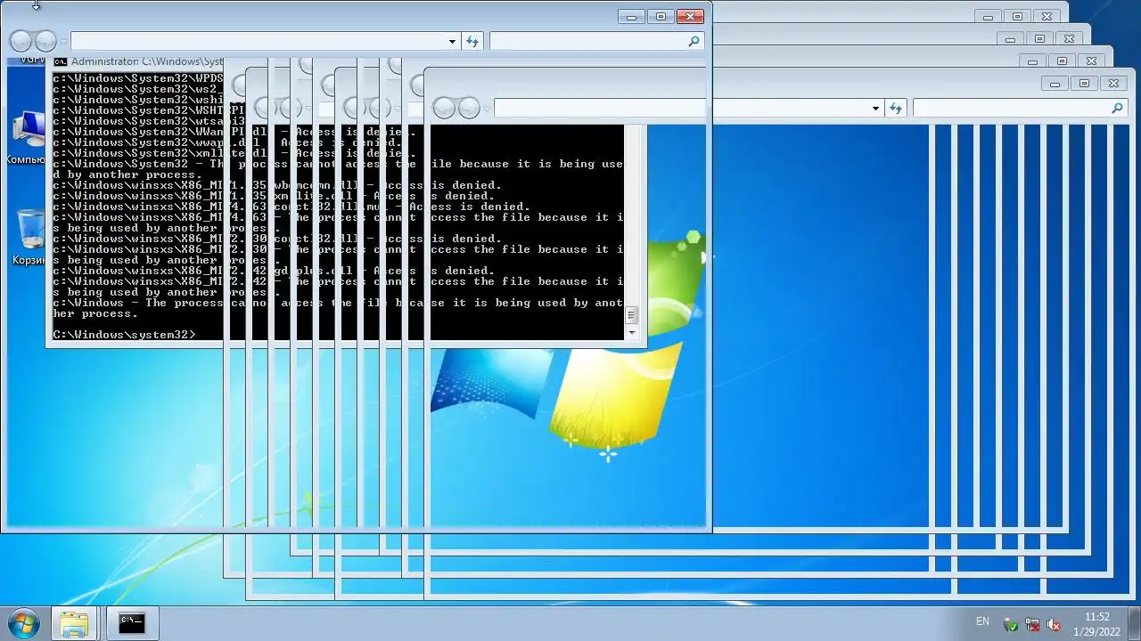Click the magnifier in the wallpaper-logo Explorer window's search box
This screenshot has width=1141, height=641.
pyautogui.click(x=1118, y=108)
